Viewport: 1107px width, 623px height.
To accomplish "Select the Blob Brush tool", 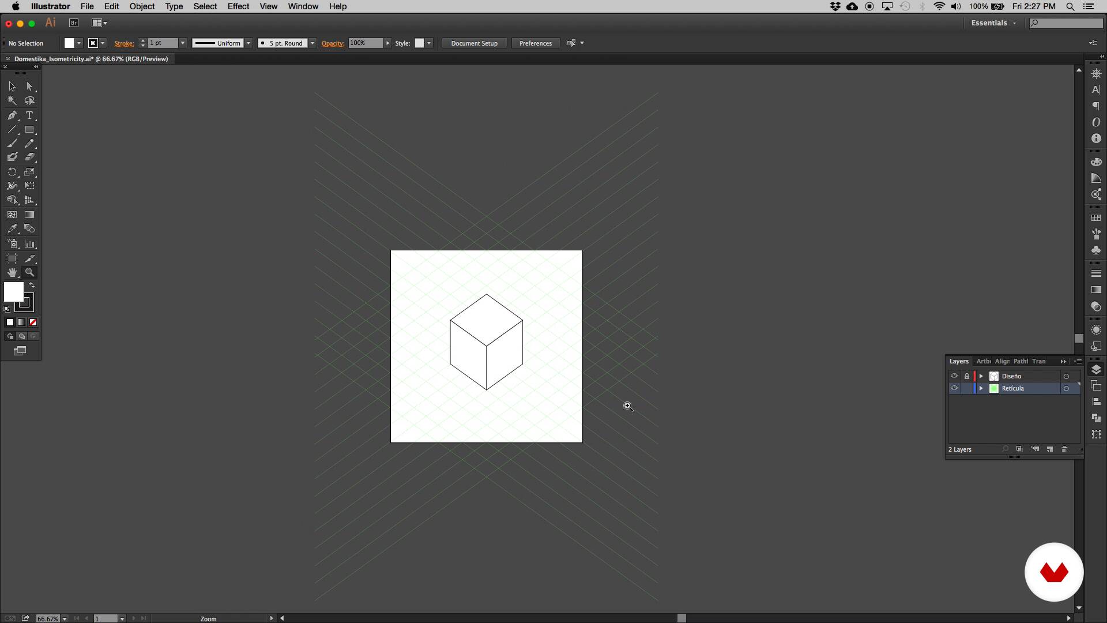I will 12,157.
